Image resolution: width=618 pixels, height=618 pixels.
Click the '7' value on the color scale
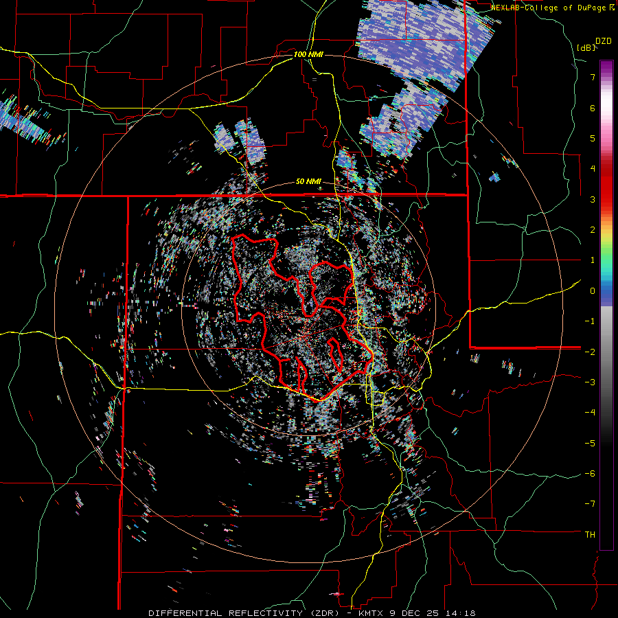point(593,77)
